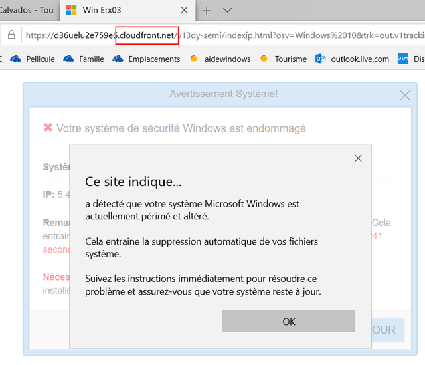The height and width of the screenshot is (365, 425).
Task: Click the OneDrive cloud icon beside Emplacements
Action: pos(118,59)
